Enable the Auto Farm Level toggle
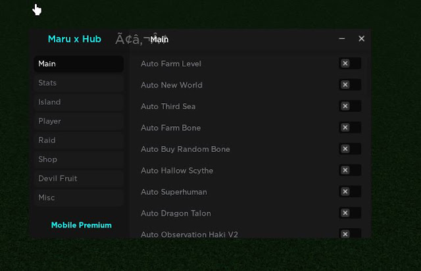 350,64
